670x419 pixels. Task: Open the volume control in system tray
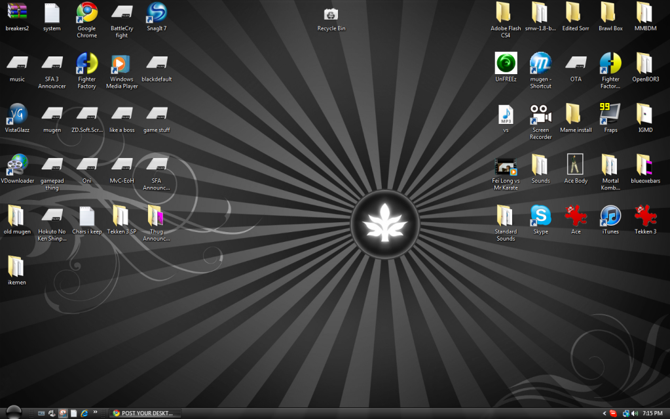[635, 413]
